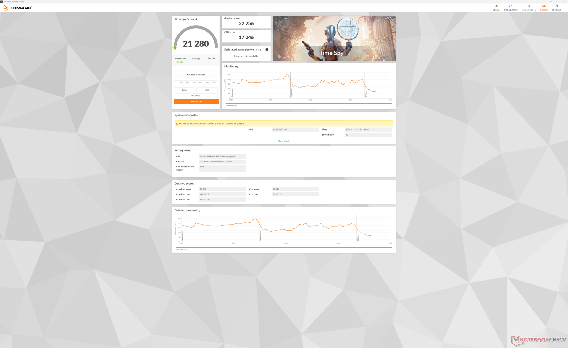Click the 3DMark logo
The height and width of the screenshot is (348, 568).
click(18, 8)
